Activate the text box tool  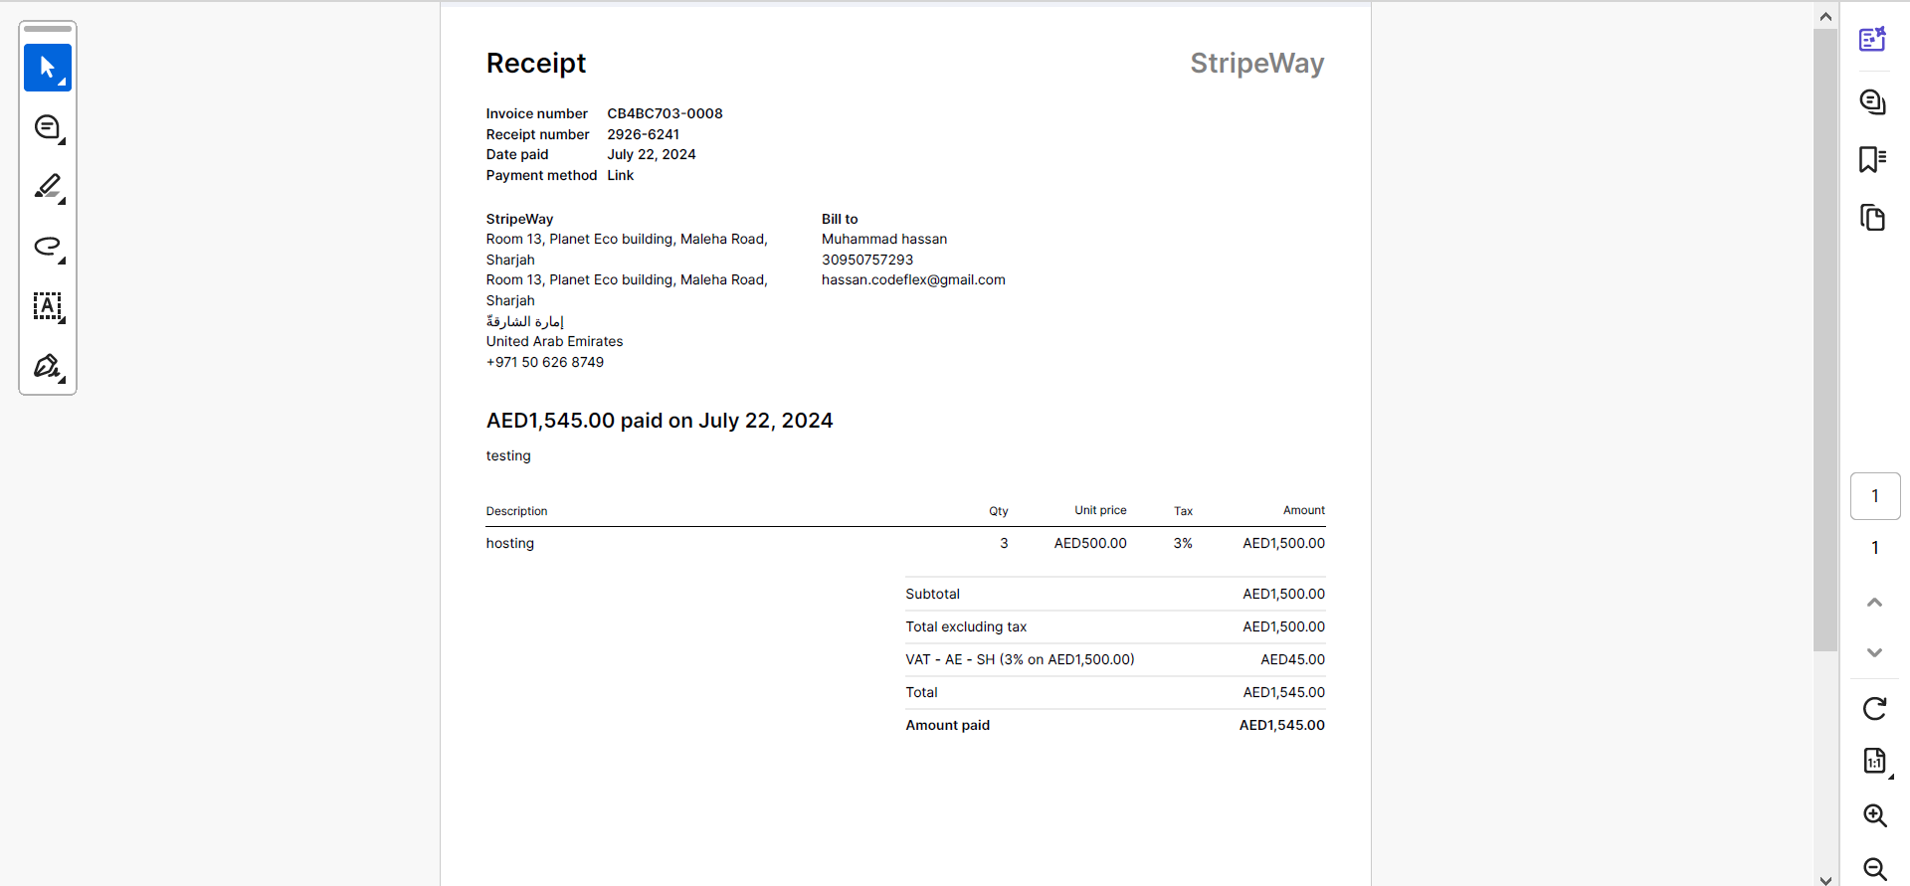click(x=48, y=306)
